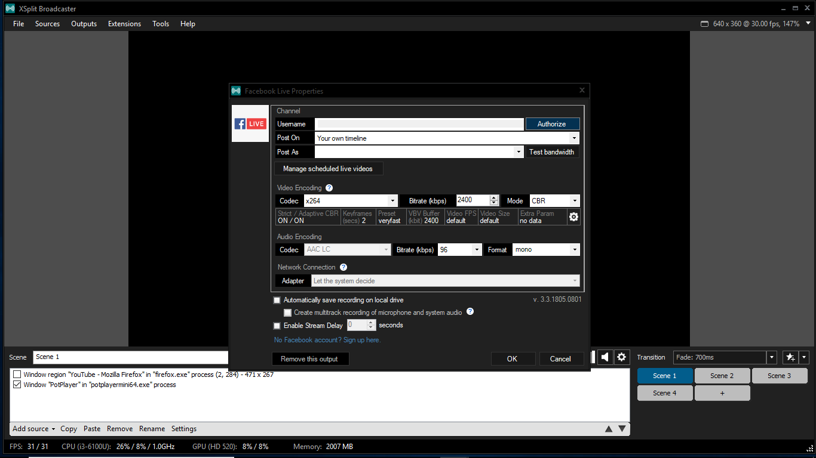Toggle the Enable Stream Delay checkbox
Screen dimensions: 816x458
click(277, 326)
